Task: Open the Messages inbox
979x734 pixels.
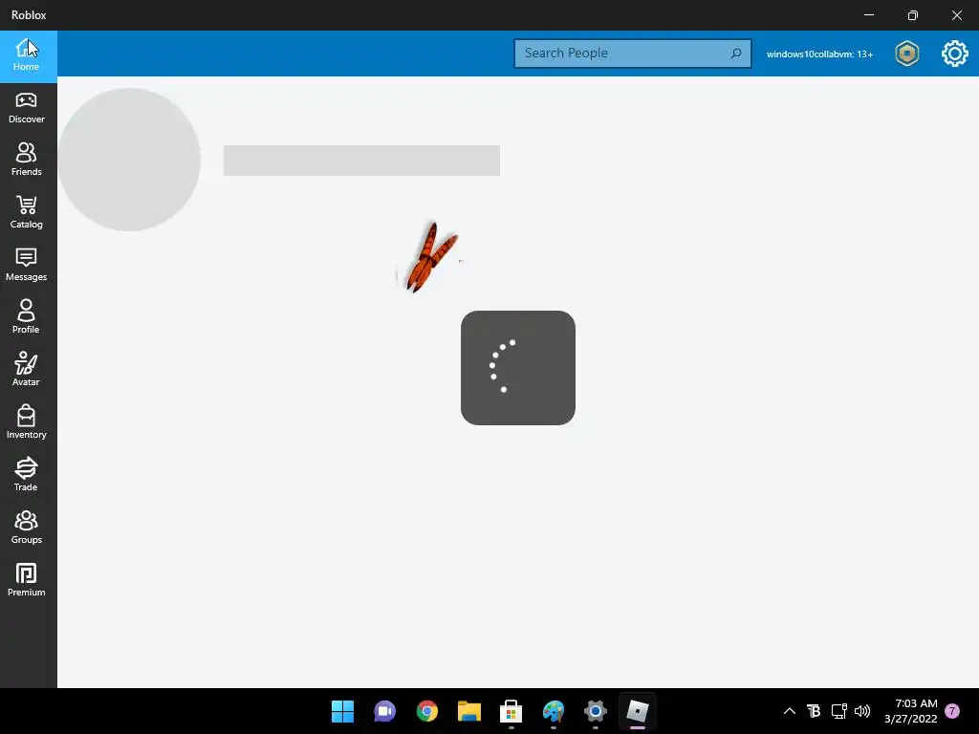Action: click(26, 266)
